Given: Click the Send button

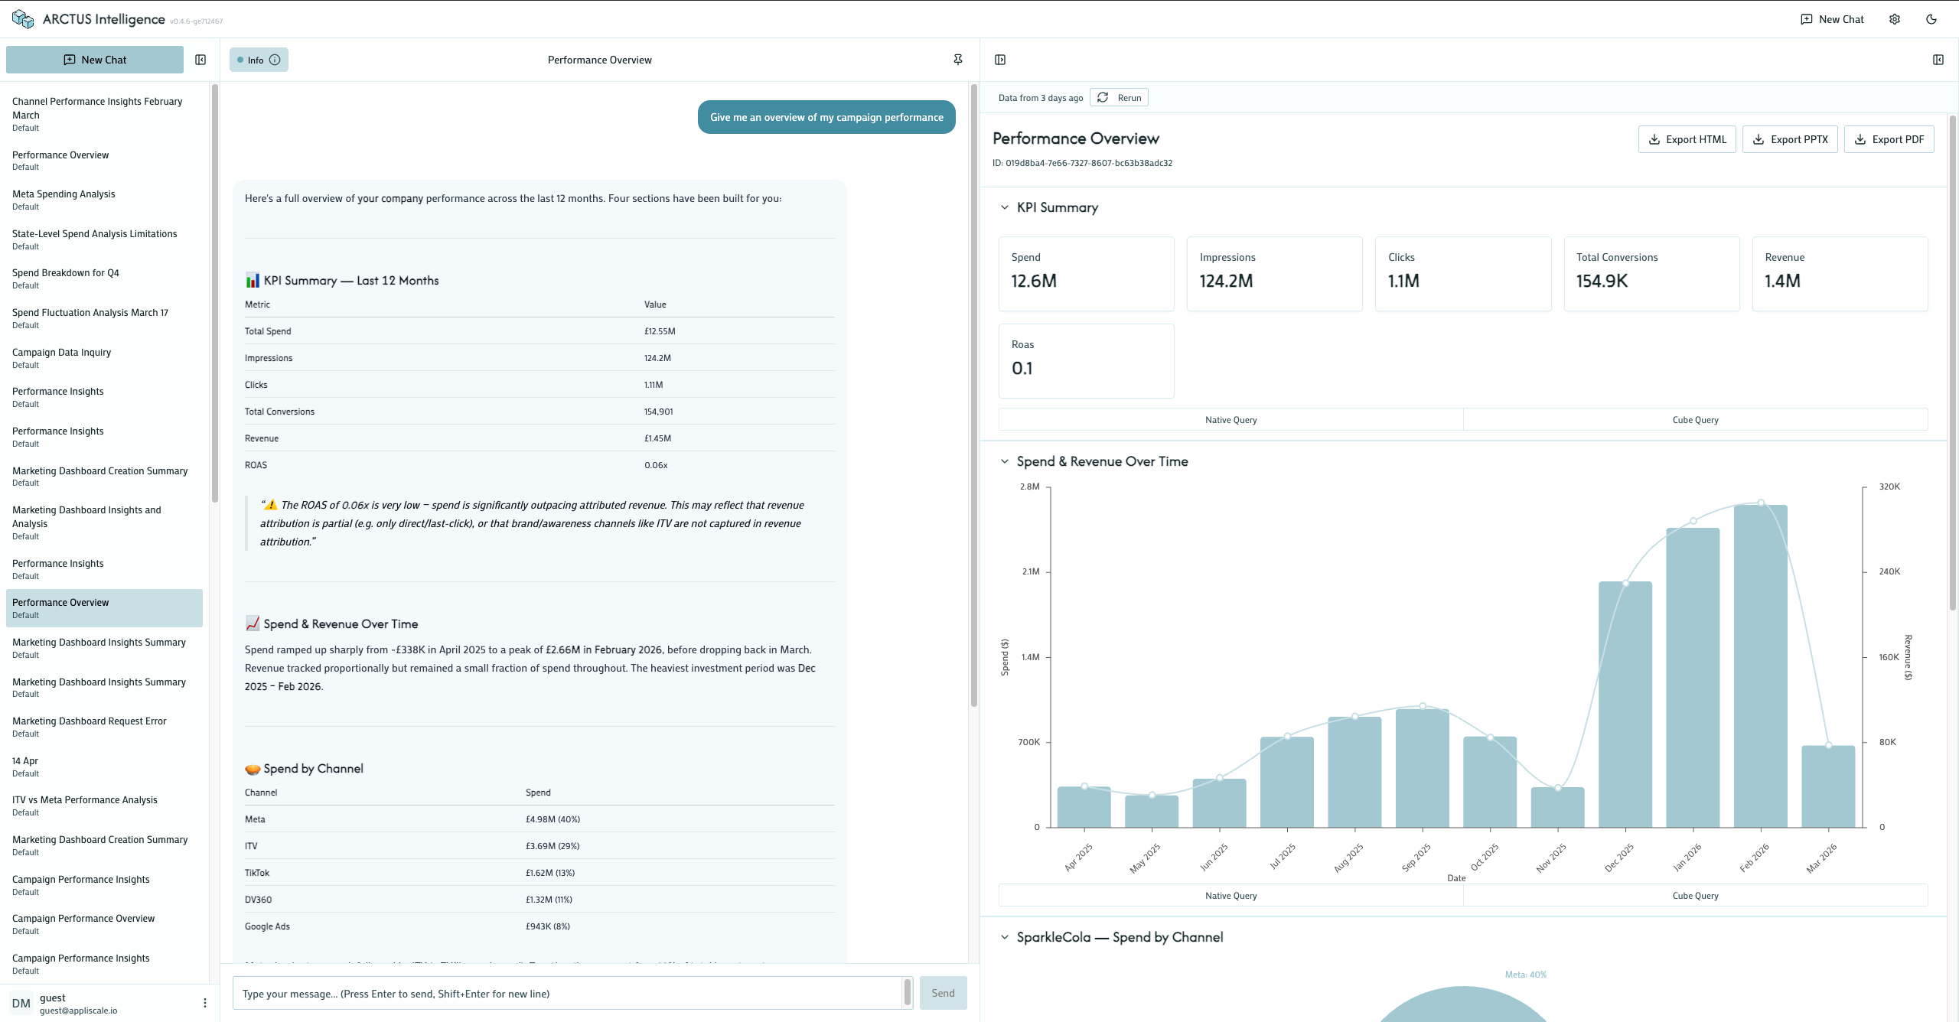Looking at the screenshot, I should tap(943, 993).
